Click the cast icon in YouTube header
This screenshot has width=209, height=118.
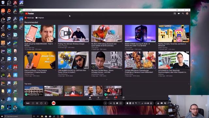point(175,13)
